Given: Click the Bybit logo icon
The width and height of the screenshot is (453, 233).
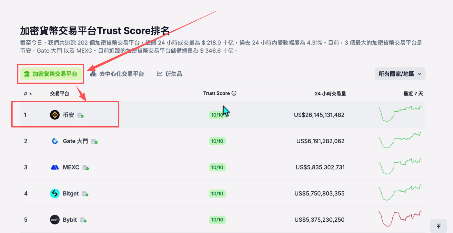Looking at the screenshot, I should [x=55, y=220].
